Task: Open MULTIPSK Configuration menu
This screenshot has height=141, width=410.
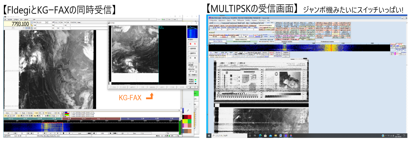Action: tap(213, 20)
